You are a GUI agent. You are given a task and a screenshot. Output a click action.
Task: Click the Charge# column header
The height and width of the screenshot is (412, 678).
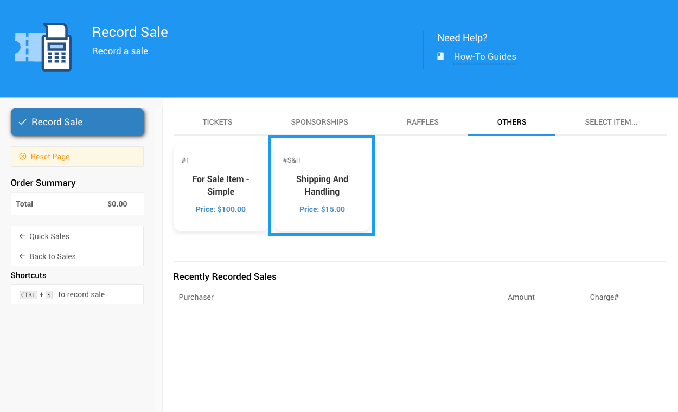pyautogui.click(x=604, y=297)
